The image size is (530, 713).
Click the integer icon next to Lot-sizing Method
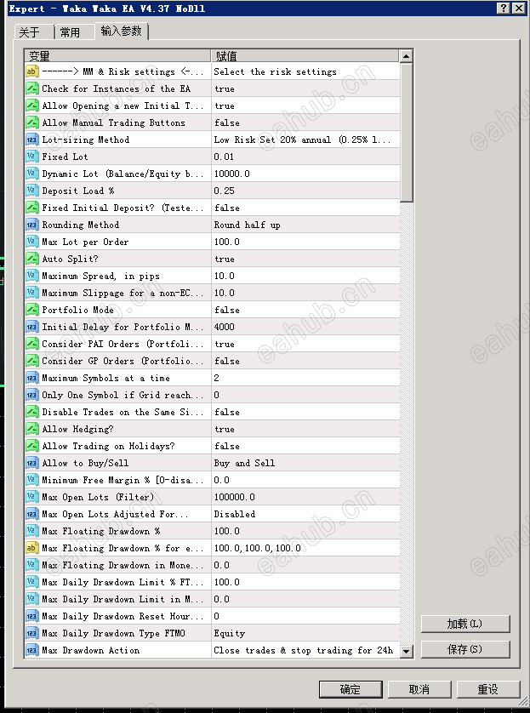coord(31,140)
